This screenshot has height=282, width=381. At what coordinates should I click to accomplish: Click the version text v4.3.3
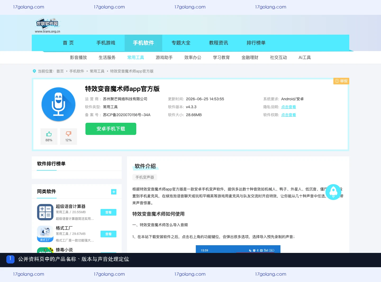click(x=191, y=107)
